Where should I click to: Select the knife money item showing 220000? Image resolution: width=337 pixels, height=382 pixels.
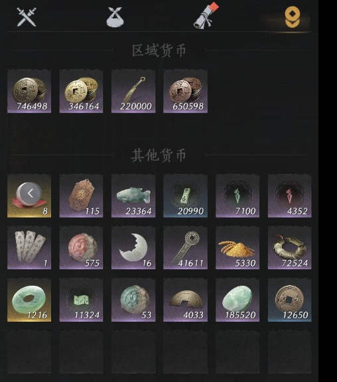tap(133, 91)
